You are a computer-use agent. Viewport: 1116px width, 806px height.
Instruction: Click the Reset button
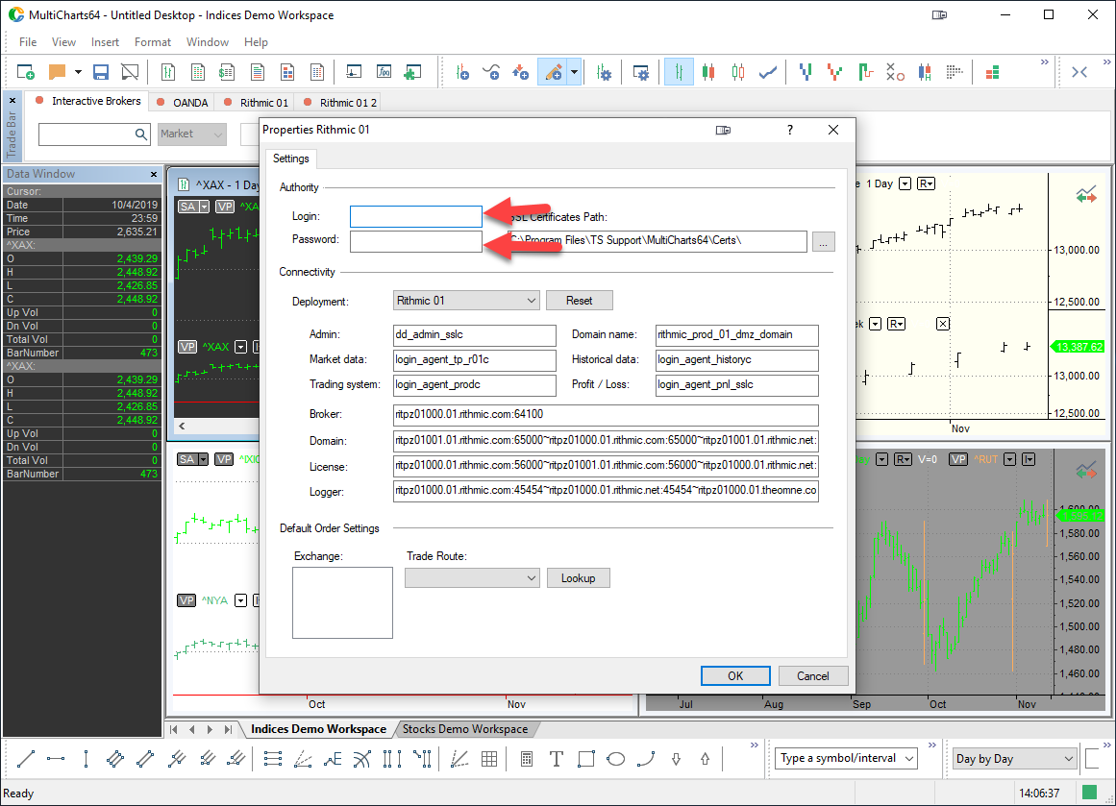pyautogui.click(x=579, y=301)
